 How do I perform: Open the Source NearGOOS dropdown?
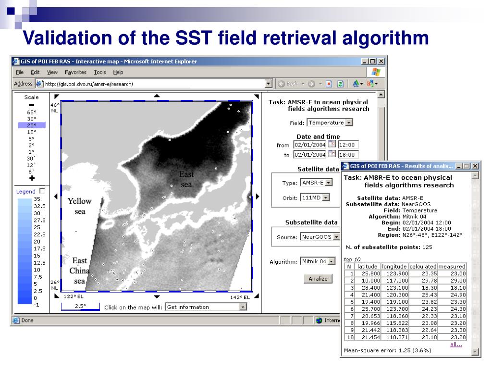(x=336, y=236)
